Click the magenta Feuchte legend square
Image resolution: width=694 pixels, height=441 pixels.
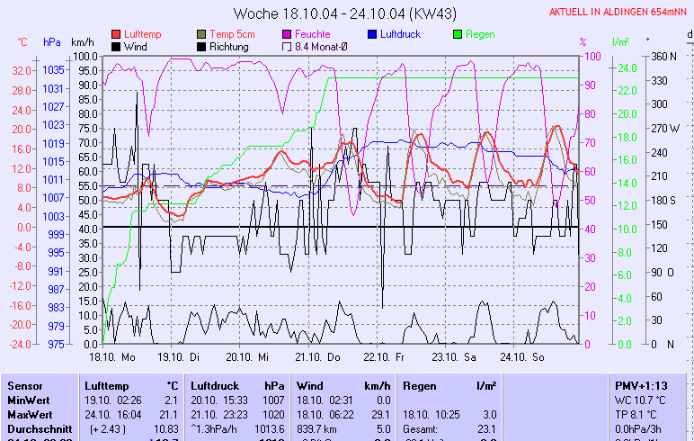288,33
